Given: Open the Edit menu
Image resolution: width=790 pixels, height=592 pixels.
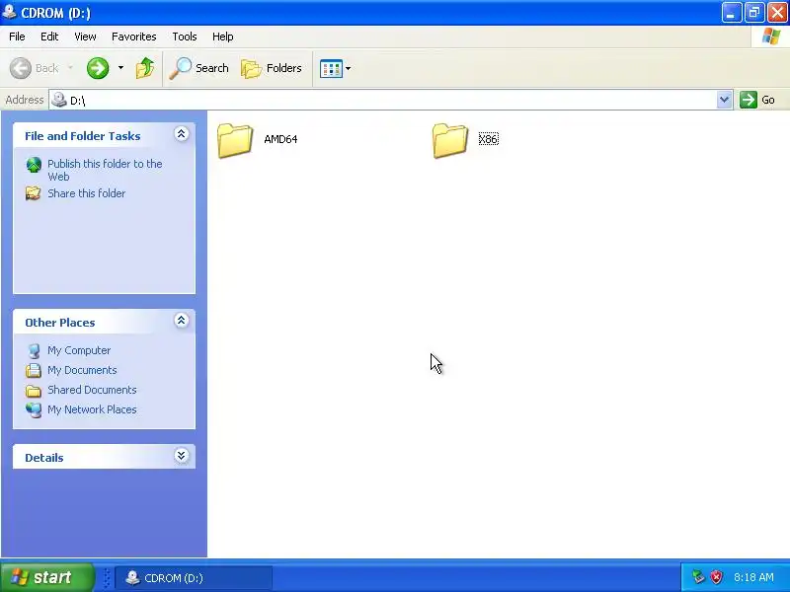Looking at the screenshot, I should pos(49,37).
